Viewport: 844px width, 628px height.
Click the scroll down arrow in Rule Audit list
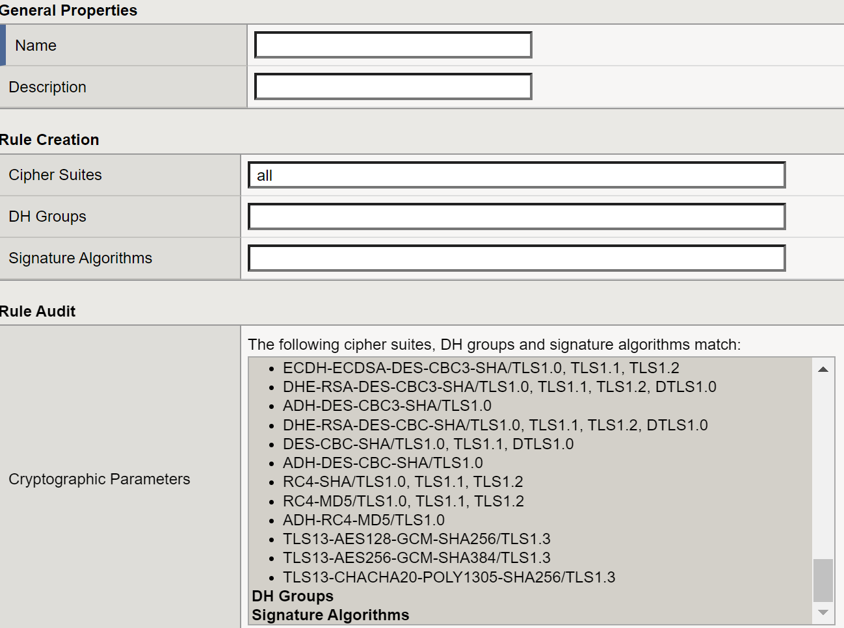823,612
